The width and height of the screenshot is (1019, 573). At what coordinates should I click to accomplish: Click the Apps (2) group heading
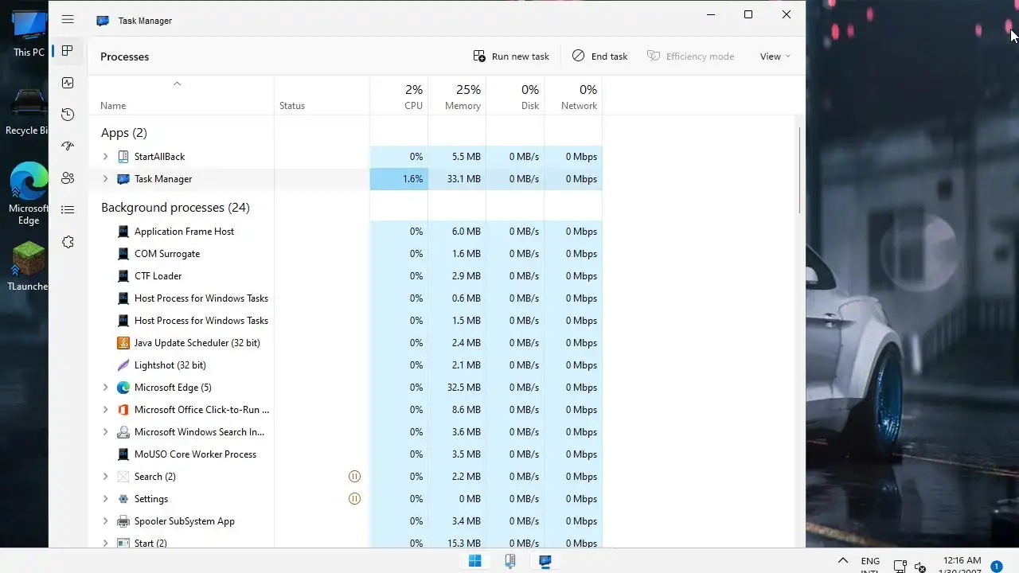pyautogui.click(x=124, y=133)
